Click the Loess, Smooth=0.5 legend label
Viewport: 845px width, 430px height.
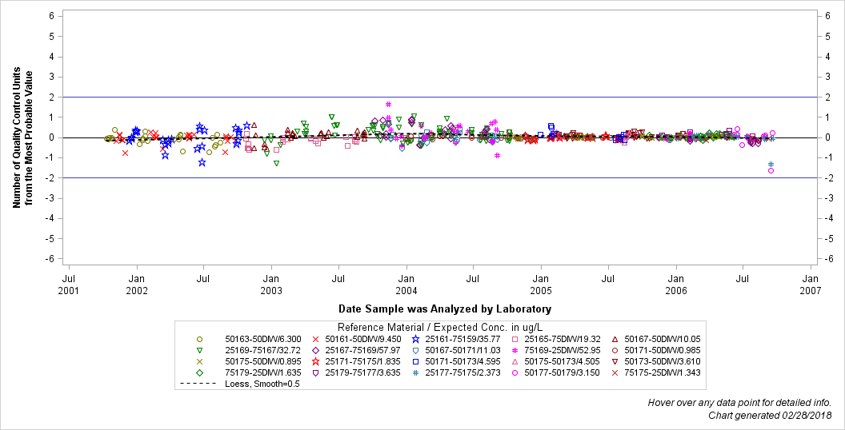pos(262,384)
